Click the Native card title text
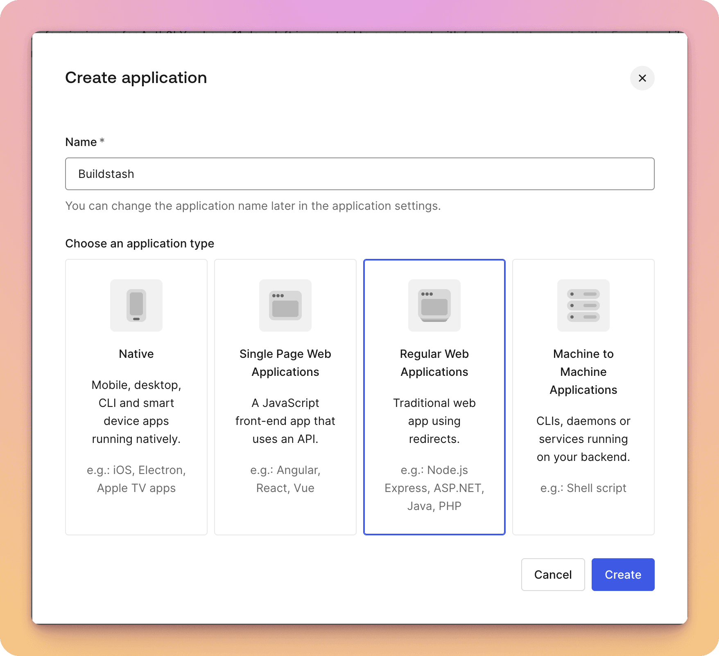 click(x=136, y=354)
